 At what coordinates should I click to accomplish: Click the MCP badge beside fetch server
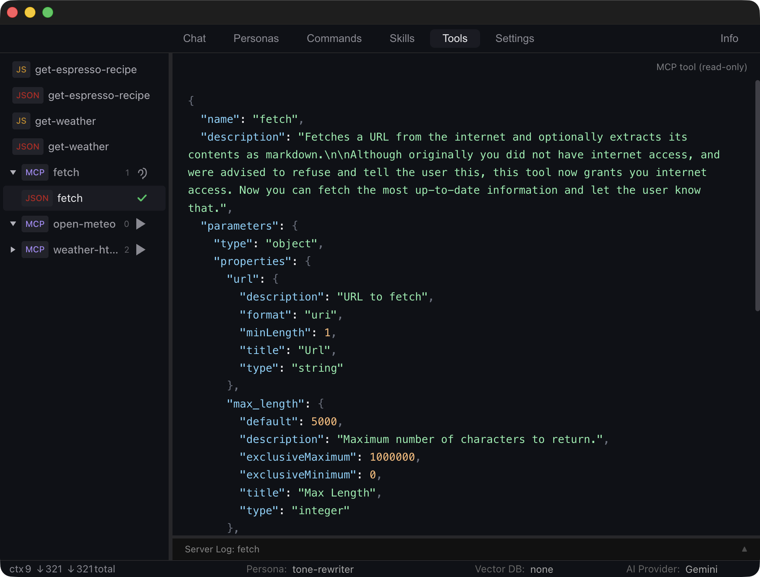pyautogui.click(x=35, y=173)
